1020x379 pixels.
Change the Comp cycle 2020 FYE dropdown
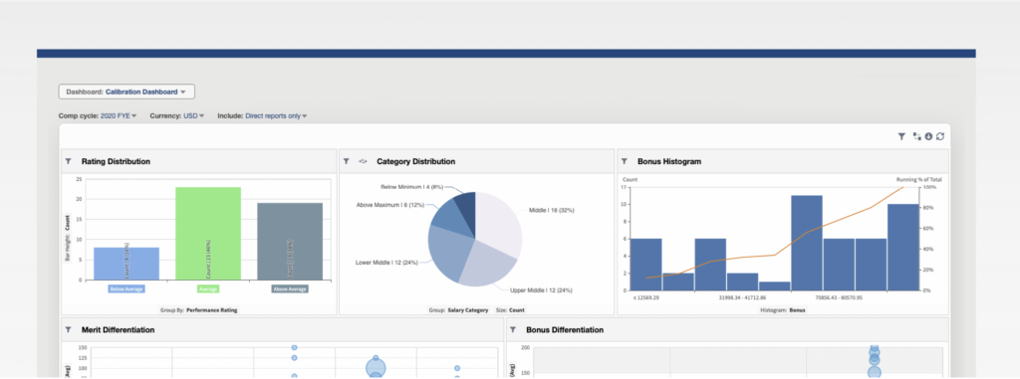point(119,115)
